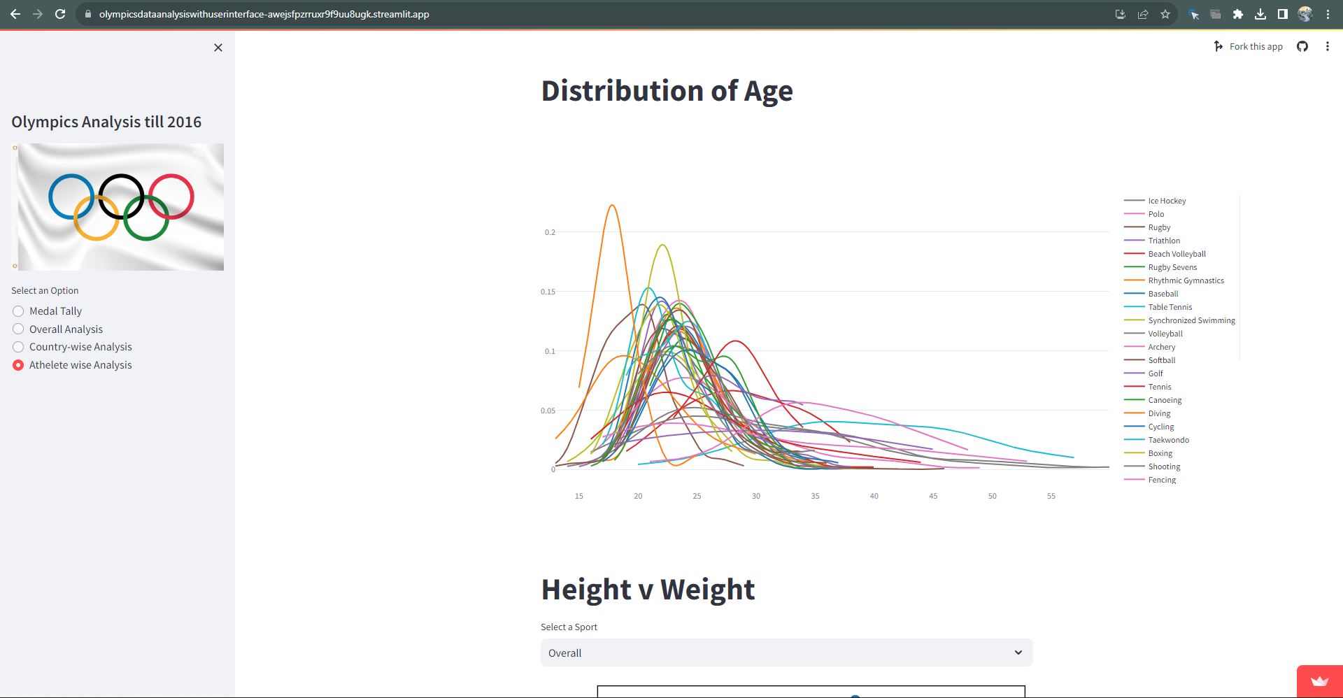
Task: Click the browser address bar URL
Action: tap(264, 14)
